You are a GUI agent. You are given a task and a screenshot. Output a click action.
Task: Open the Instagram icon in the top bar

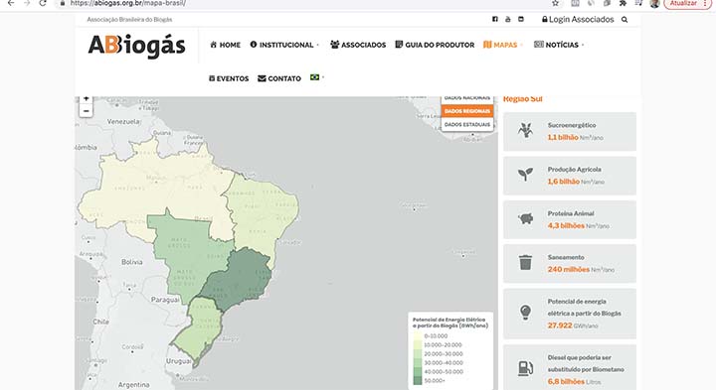(x=521, y=19)
